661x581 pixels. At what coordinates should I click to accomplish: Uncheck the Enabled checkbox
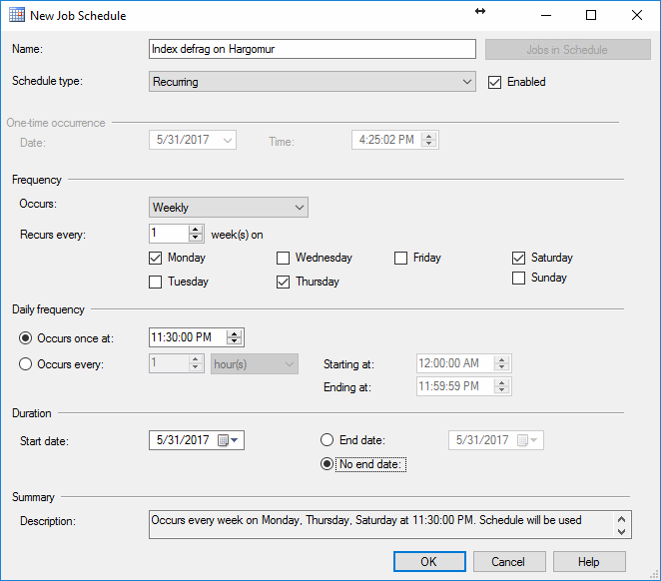click(494, 82)
